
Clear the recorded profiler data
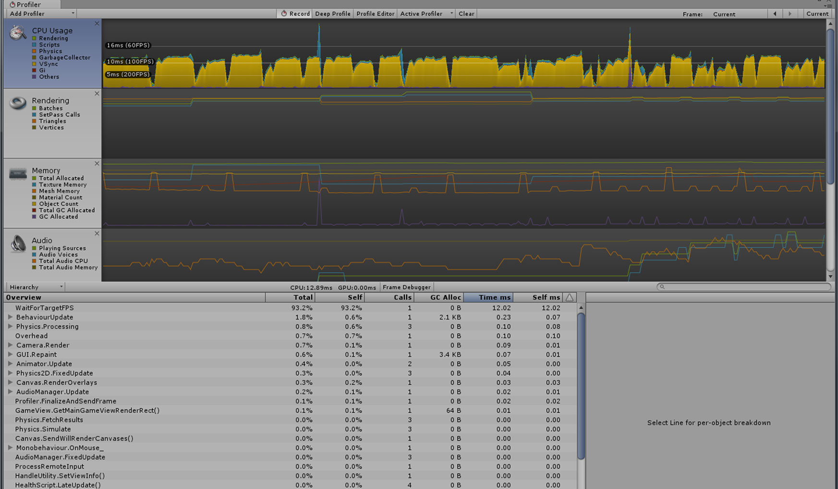point(466,13)
